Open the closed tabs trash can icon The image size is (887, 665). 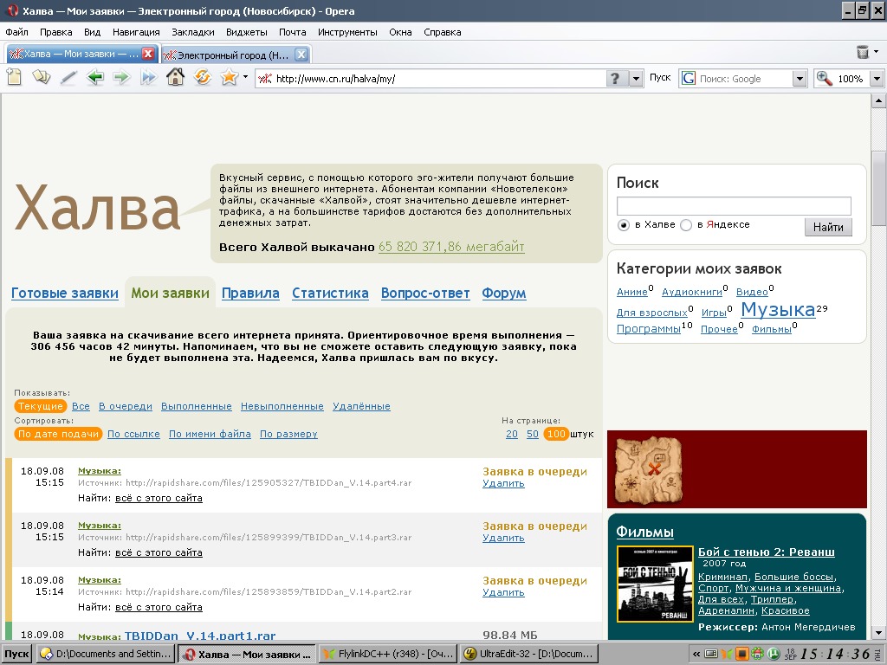coord(863,52)
